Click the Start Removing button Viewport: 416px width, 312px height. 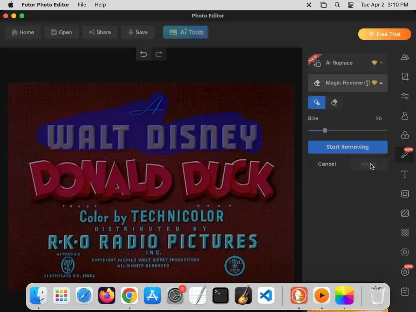(x=348, y=147)
